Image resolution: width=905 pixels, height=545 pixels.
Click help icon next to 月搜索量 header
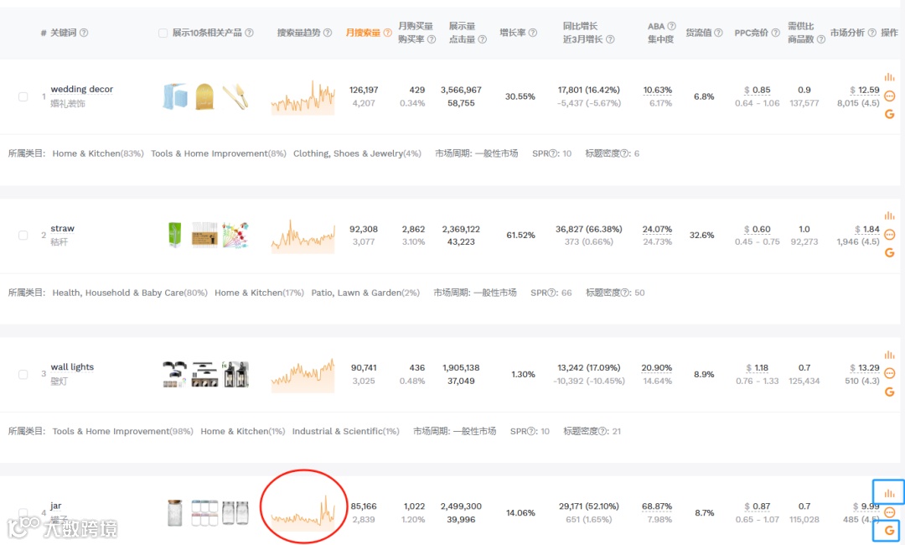tap(387, 33)
